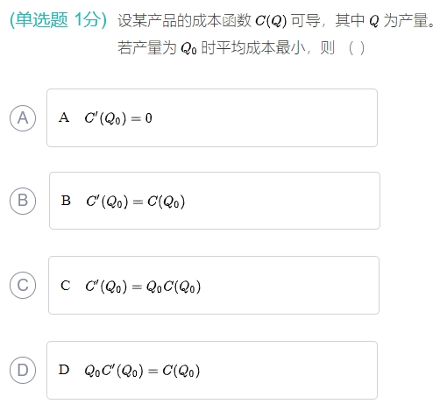Select the formula Q₀C′(Q₀) = C(Q₀) in option D
447x411 pixels.
(142, 371)
